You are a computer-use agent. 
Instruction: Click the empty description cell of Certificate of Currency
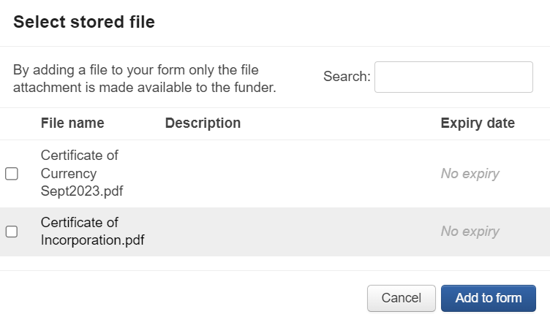coord(298,174)
